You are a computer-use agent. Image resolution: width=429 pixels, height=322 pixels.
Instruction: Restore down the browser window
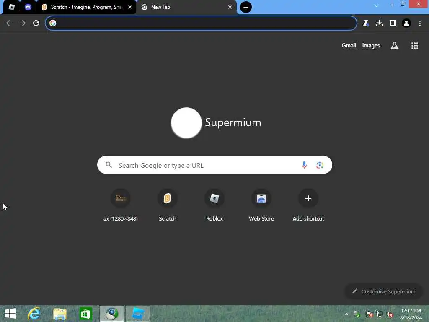[x=403, y=4]
